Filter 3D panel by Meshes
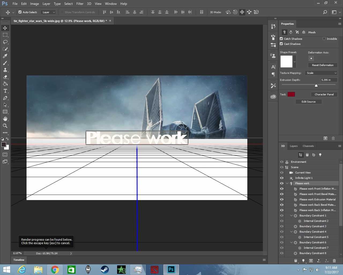The width and height of the screenshot is (343, 275). click(x=307, y=155)
